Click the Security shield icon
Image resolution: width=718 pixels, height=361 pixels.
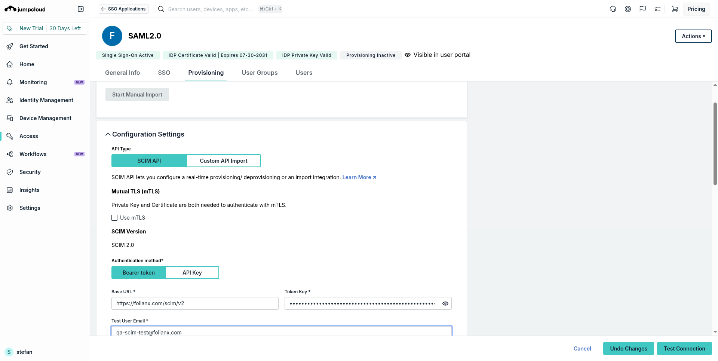click(x=10, y=172)
